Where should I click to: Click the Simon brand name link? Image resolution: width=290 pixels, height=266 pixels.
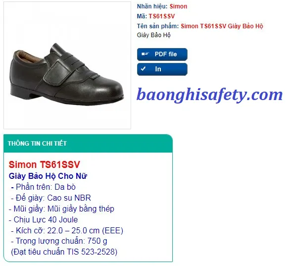[178, 6]
